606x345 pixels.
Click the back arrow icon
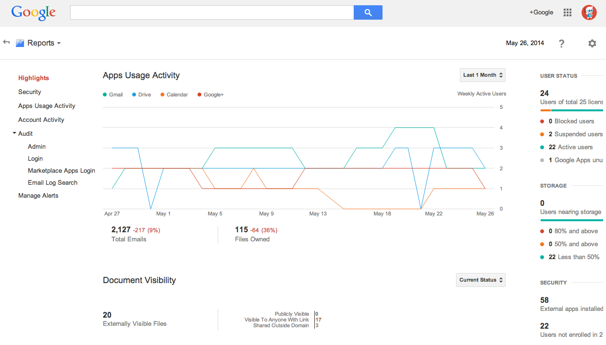point(6,42)
